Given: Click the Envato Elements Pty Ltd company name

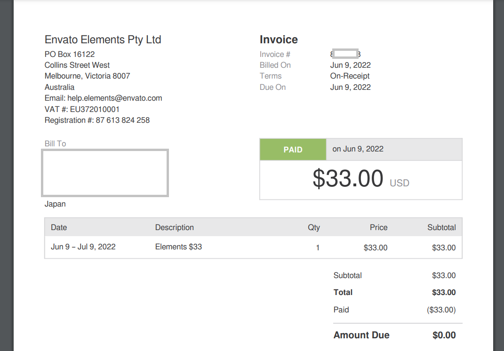Looking at the screenshot, I should 103,40.
